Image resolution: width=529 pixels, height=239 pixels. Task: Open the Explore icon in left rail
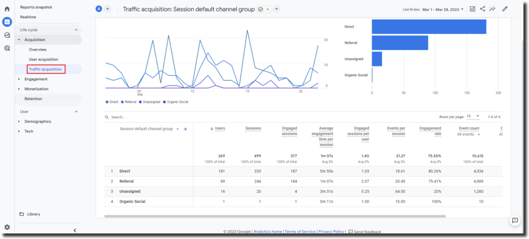[7, 35]
